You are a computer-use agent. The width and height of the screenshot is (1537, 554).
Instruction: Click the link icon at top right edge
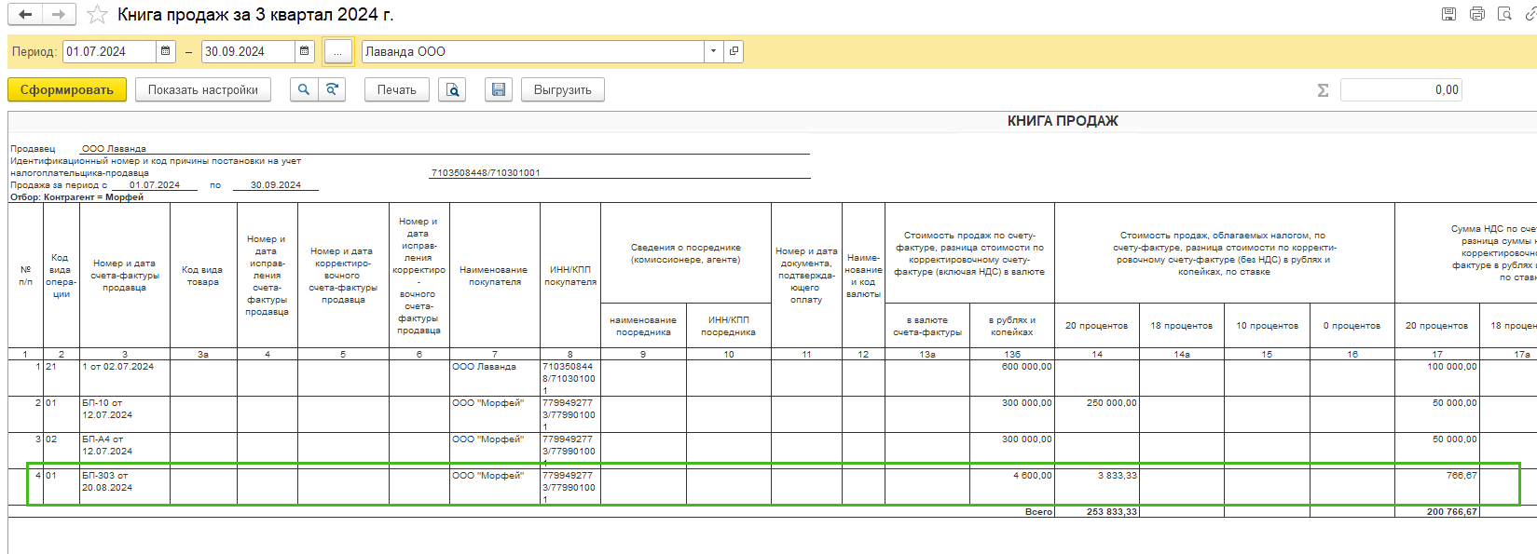pos(1530,14)
